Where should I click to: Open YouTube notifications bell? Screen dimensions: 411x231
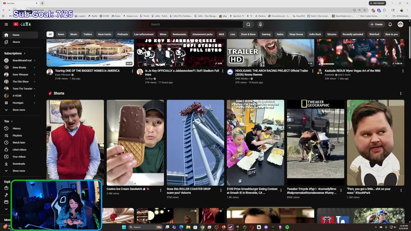pos(390,24)
